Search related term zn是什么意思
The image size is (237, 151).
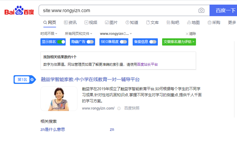(53, 129)
